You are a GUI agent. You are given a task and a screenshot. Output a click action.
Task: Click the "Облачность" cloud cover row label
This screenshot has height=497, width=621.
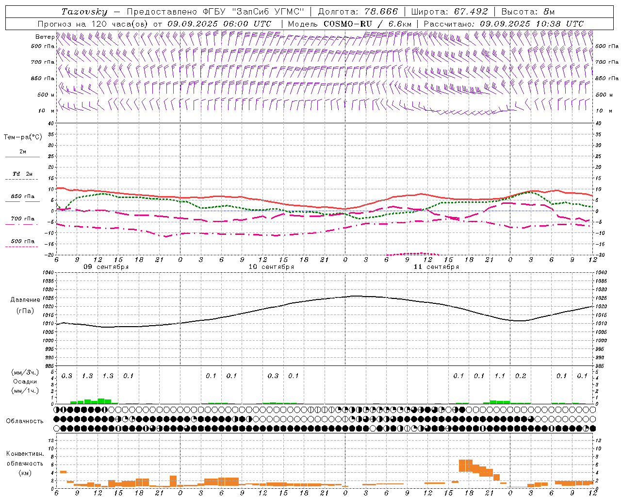pyautogui.click(x=25, y=421)
